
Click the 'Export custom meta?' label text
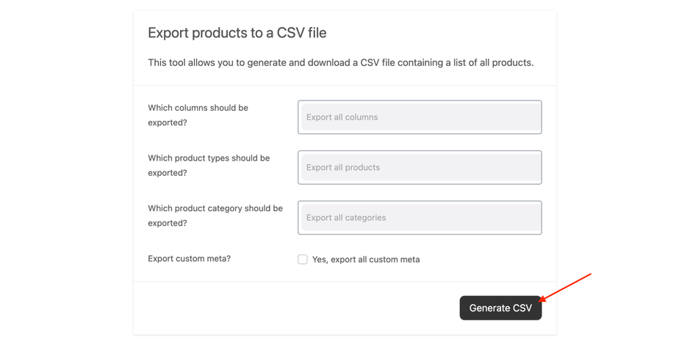[189, 259]
